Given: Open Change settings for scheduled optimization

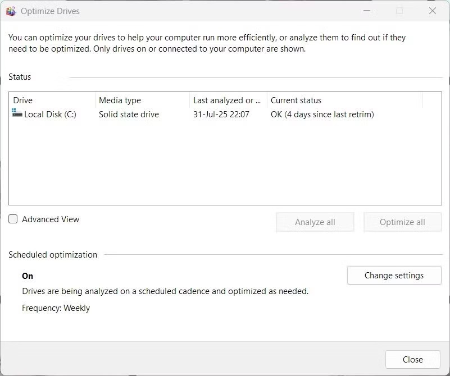Looking at the screenshot, I should pyautogui.click(x=394, y=276).
